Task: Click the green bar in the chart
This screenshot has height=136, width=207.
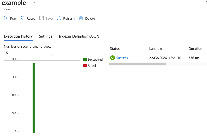Action: [34, 98]
